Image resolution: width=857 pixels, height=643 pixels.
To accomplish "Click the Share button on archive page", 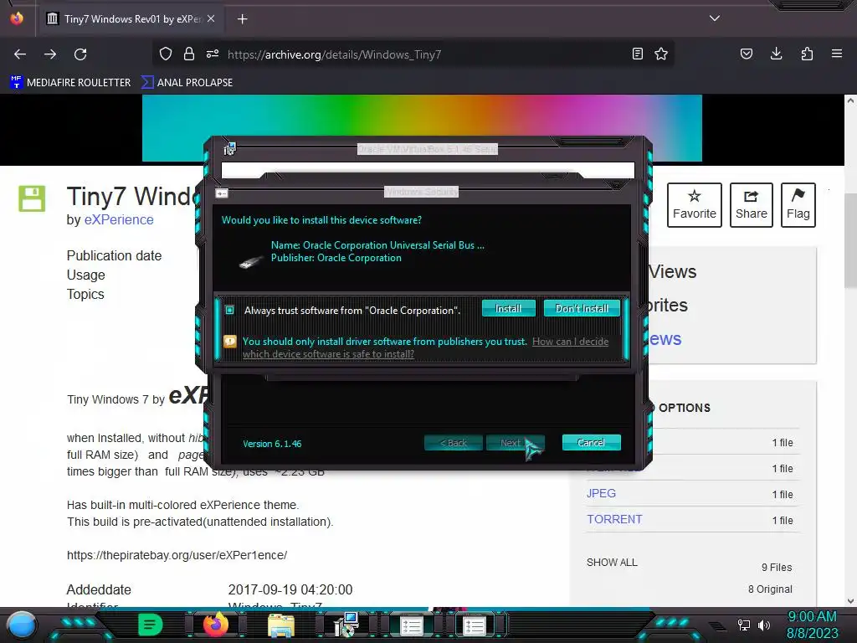I will 751,205.
